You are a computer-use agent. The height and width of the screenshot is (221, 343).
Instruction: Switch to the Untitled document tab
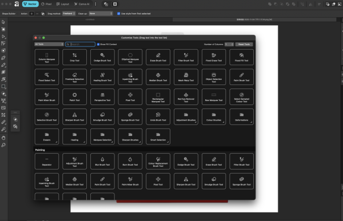pos(90,19)
